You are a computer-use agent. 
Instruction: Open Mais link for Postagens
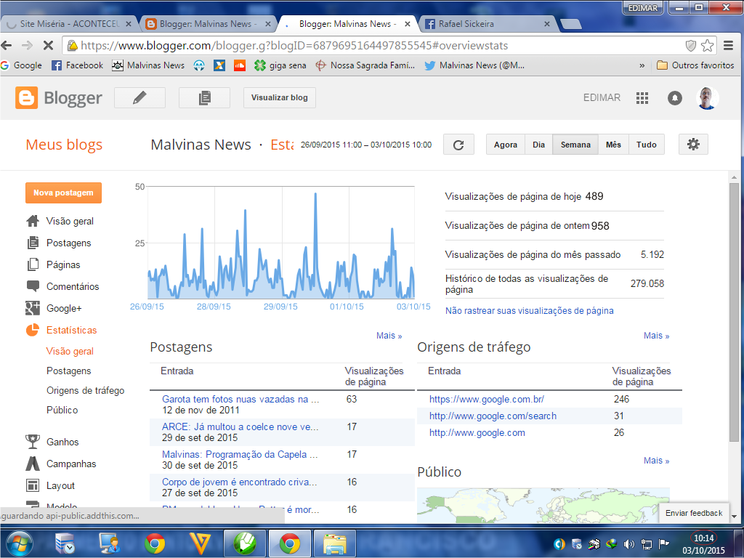(389, 336)
